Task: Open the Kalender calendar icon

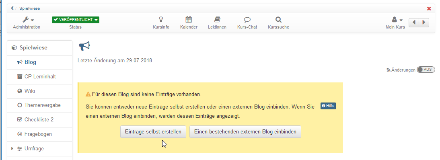Action: coord(189,23)
